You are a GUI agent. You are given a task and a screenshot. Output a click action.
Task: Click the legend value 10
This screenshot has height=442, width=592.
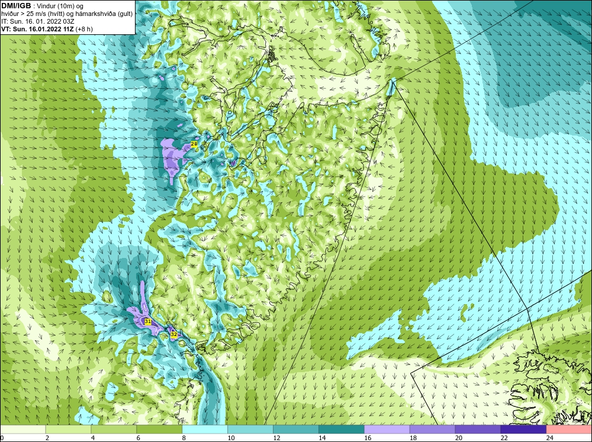point(231,438)
